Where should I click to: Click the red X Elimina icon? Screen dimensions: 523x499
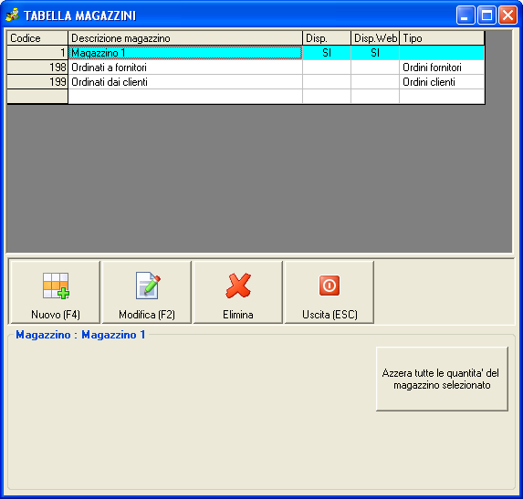pyautogui.click(x=238, y=286)
